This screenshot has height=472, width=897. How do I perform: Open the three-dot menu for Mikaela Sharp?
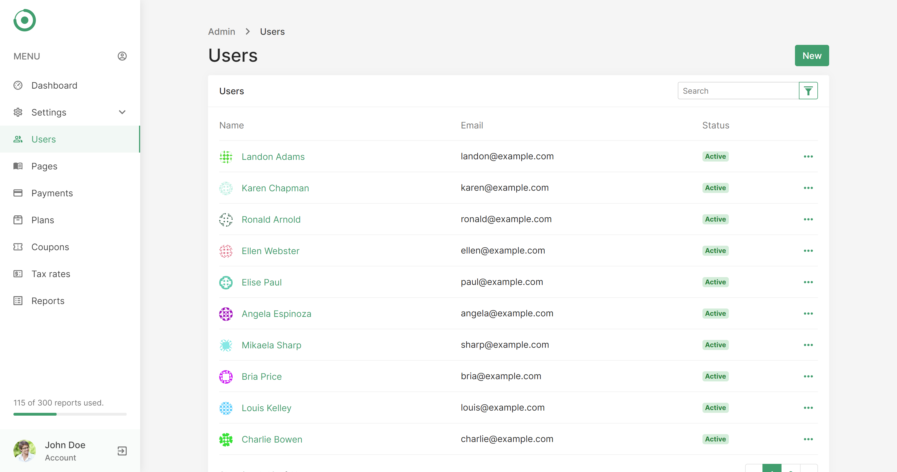point(808,345)
